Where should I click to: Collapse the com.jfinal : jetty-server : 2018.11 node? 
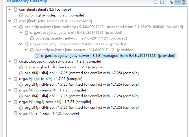(x=10, y=21)
